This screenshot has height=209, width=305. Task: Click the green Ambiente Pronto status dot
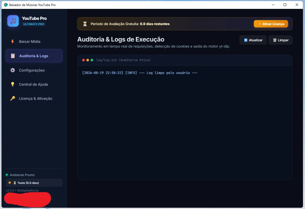click(7, 175)
